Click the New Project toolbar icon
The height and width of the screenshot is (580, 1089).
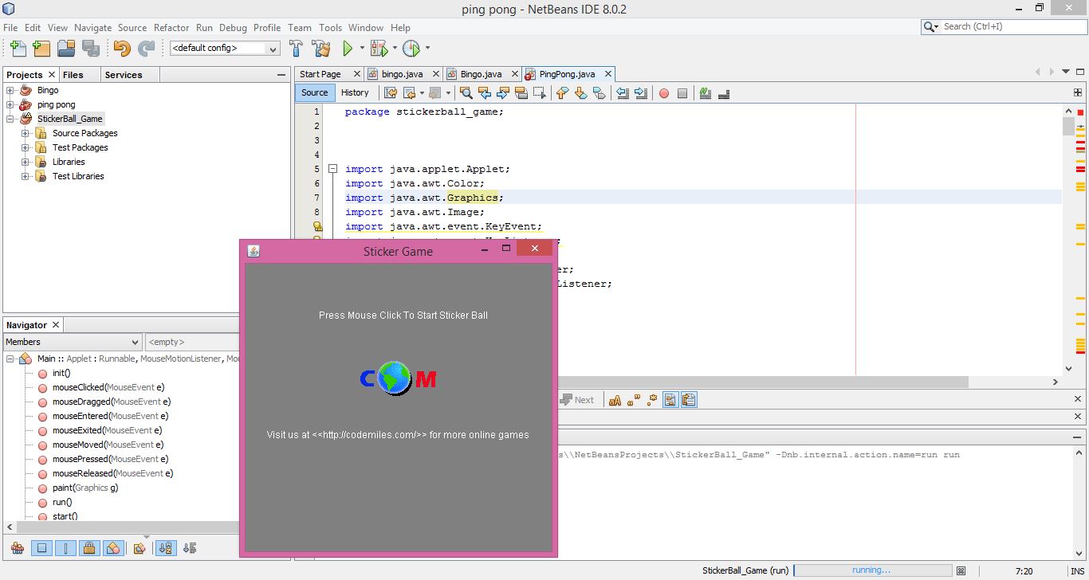(41, 49)
